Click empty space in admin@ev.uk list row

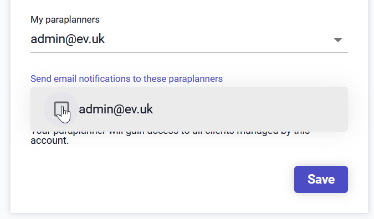pos(250,109)
